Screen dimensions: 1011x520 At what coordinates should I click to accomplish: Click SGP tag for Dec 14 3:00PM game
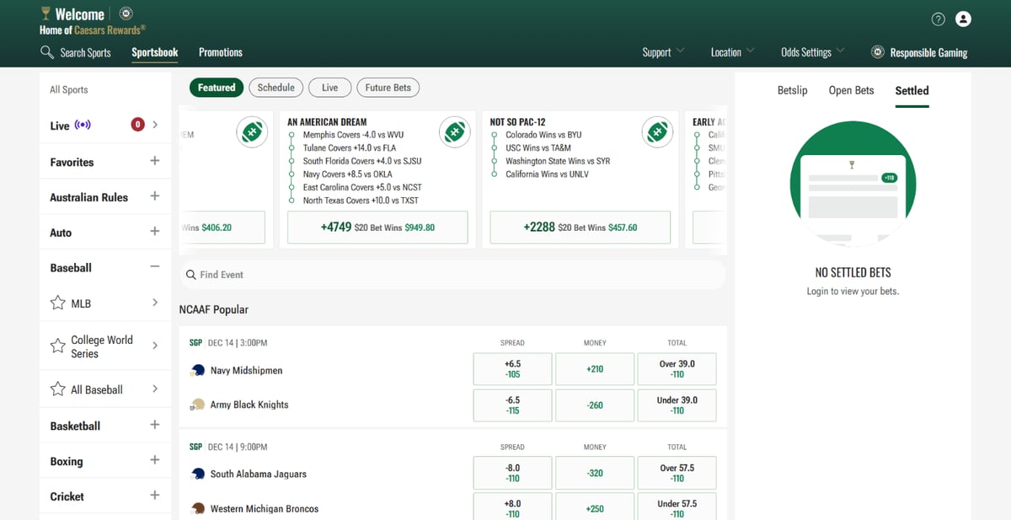195,343
